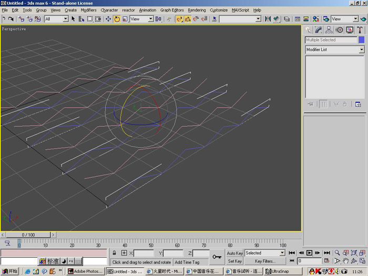Open Schematic View icon
This screenshot has height=276, width=368.
306,19
